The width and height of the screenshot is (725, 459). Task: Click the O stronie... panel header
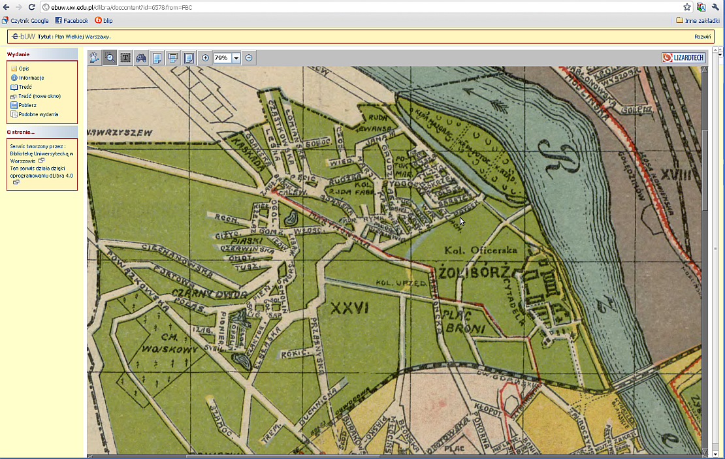coord(42,132)
